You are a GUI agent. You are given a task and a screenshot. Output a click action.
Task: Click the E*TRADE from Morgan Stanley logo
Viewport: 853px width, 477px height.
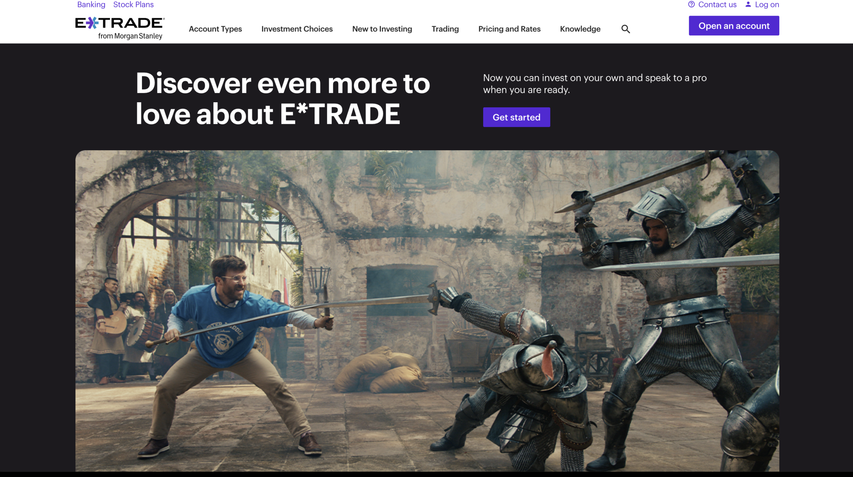pos(120,23)
